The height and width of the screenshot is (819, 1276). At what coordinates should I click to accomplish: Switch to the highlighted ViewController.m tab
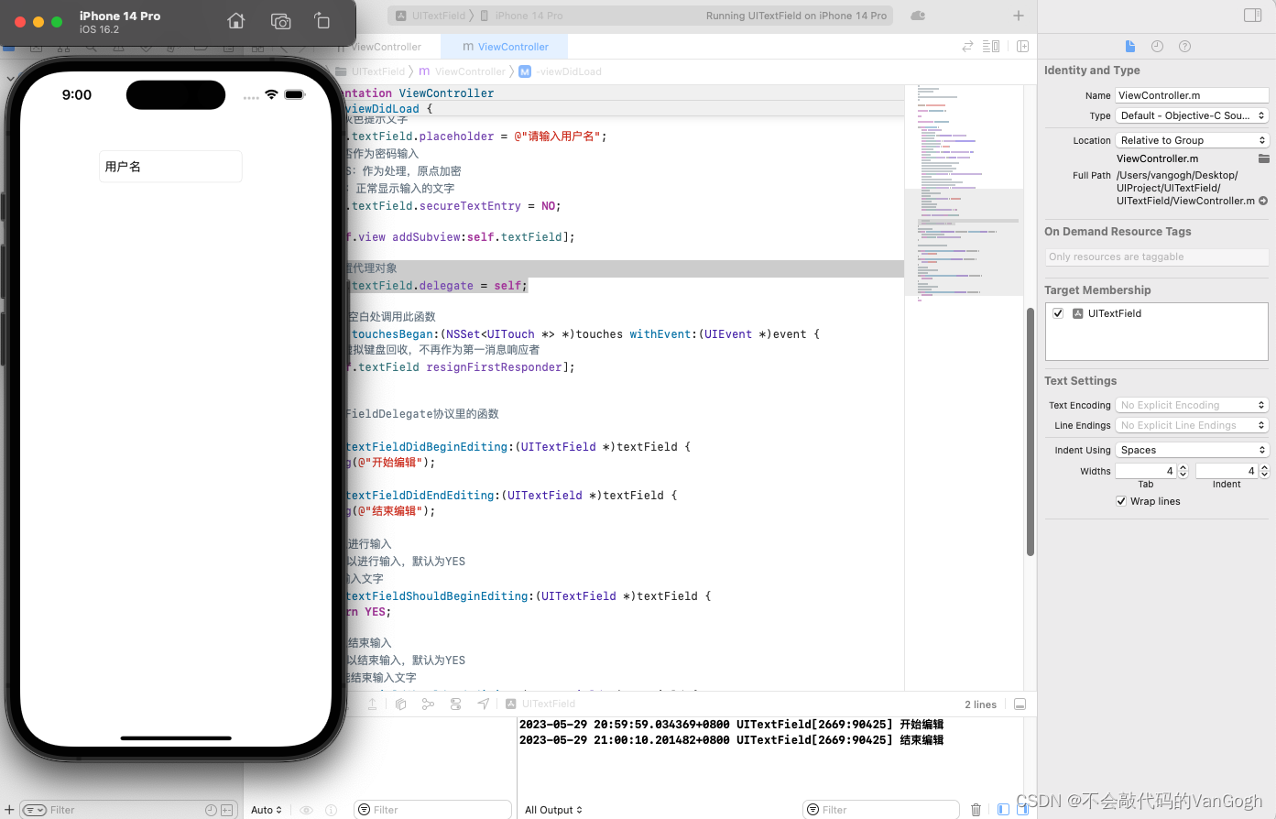pyautogui.click(x=505, y=47)
